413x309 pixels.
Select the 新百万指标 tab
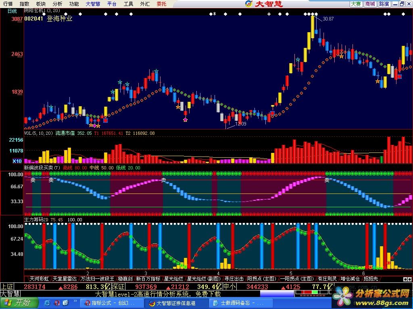pos(148,278)
